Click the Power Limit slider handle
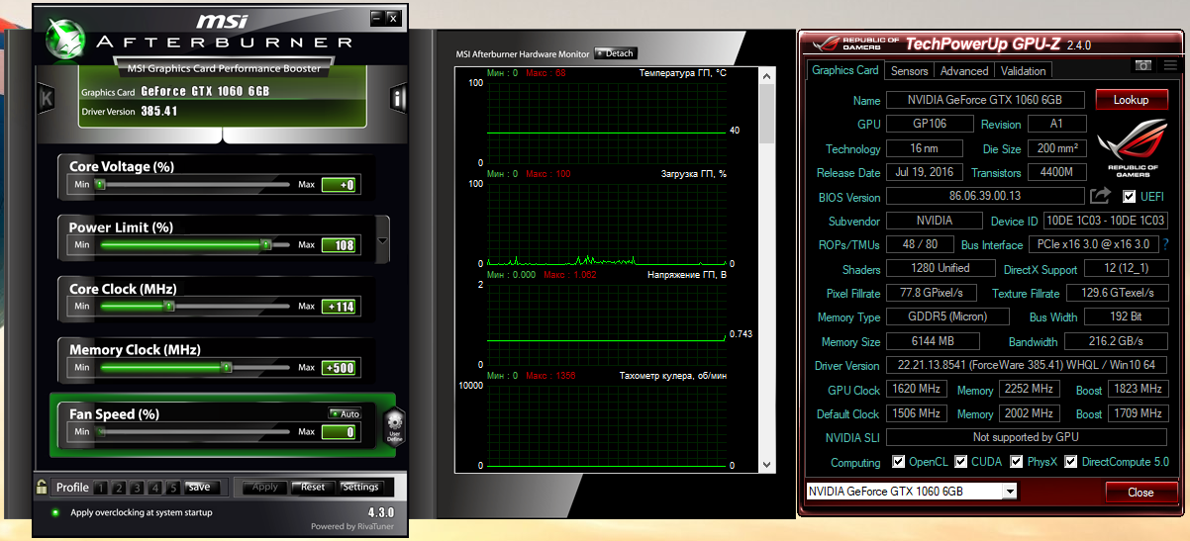The width and height of the screenshot is (1190, 541). tap(265, 244)
